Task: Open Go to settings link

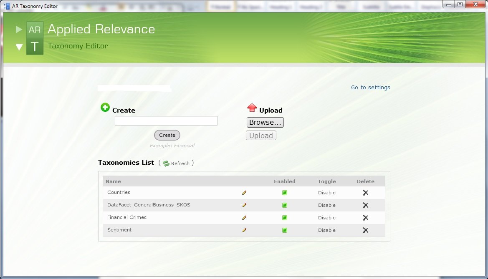Action: 370,88
